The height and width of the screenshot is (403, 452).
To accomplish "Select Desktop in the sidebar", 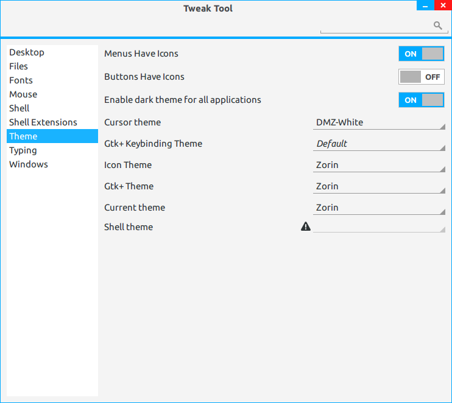I will 27,52.
